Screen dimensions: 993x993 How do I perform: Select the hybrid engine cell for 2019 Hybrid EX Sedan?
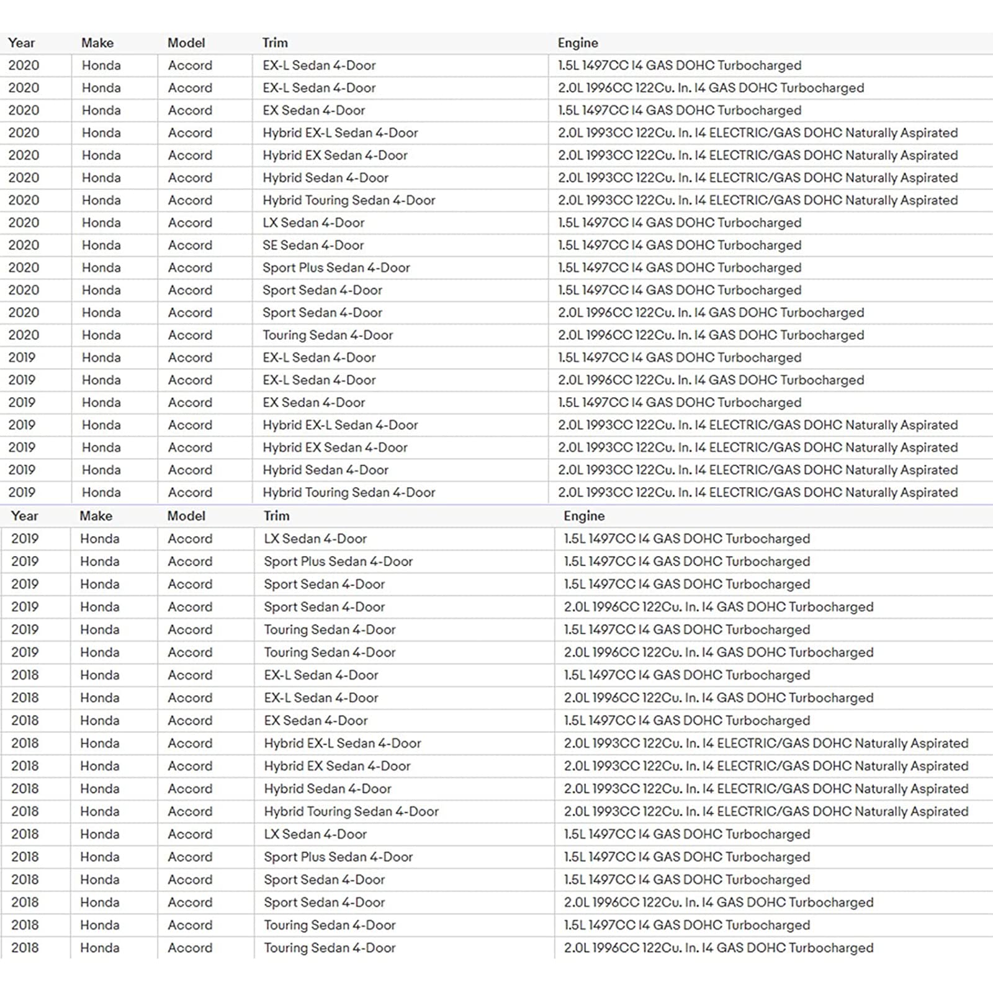click(771, 447)
